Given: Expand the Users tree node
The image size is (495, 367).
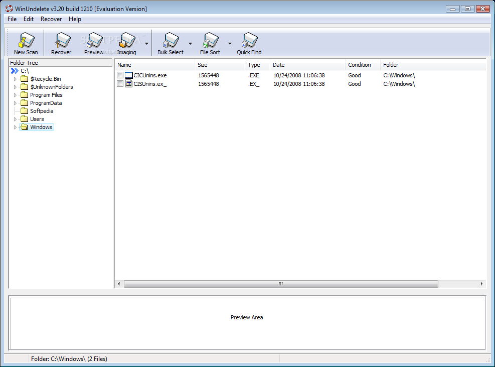Looking at the screenshot, I should pos(15,119).
